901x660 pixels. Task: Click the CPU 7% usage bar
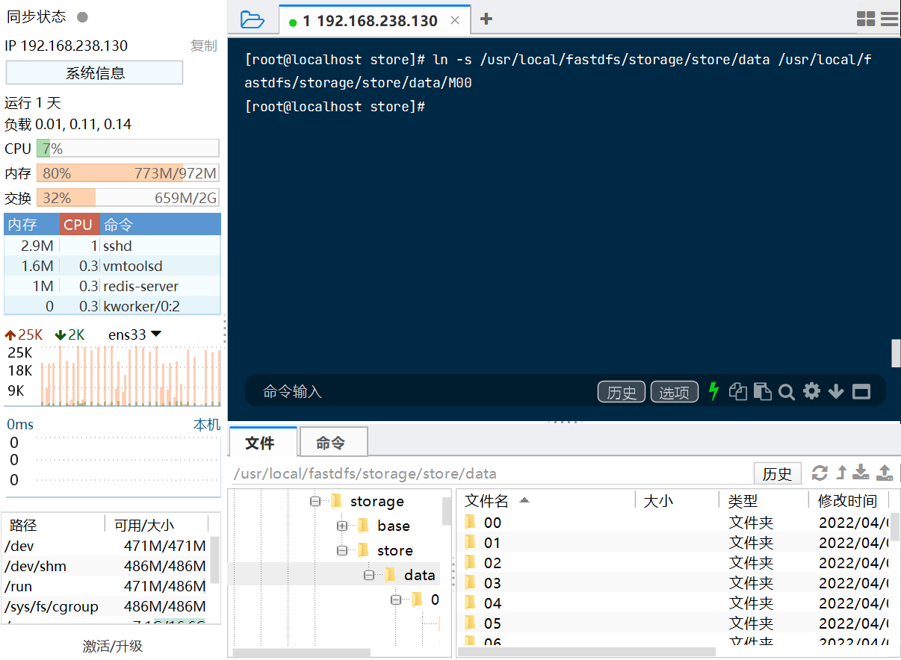[x=128, y=149]
